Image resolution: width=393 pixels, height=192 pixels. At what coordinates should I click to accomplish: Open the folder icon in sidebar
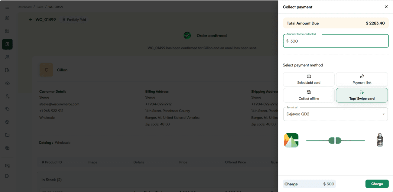click(x=7, y=135)
